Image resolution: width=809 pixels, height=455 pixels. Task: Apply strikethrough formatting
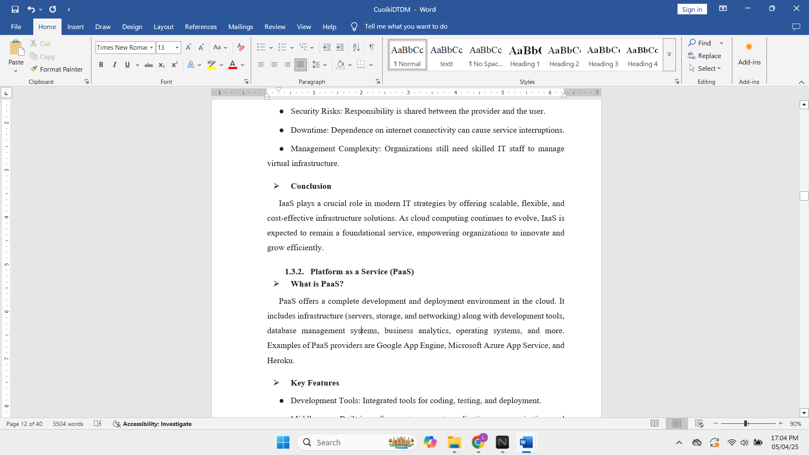coord(148,65)
